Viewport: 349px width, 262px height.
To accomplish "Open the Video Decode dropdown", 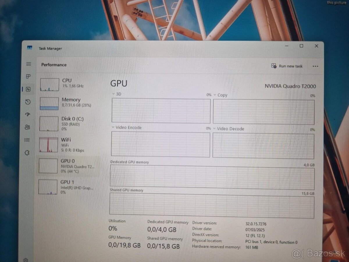I will 214,129.
